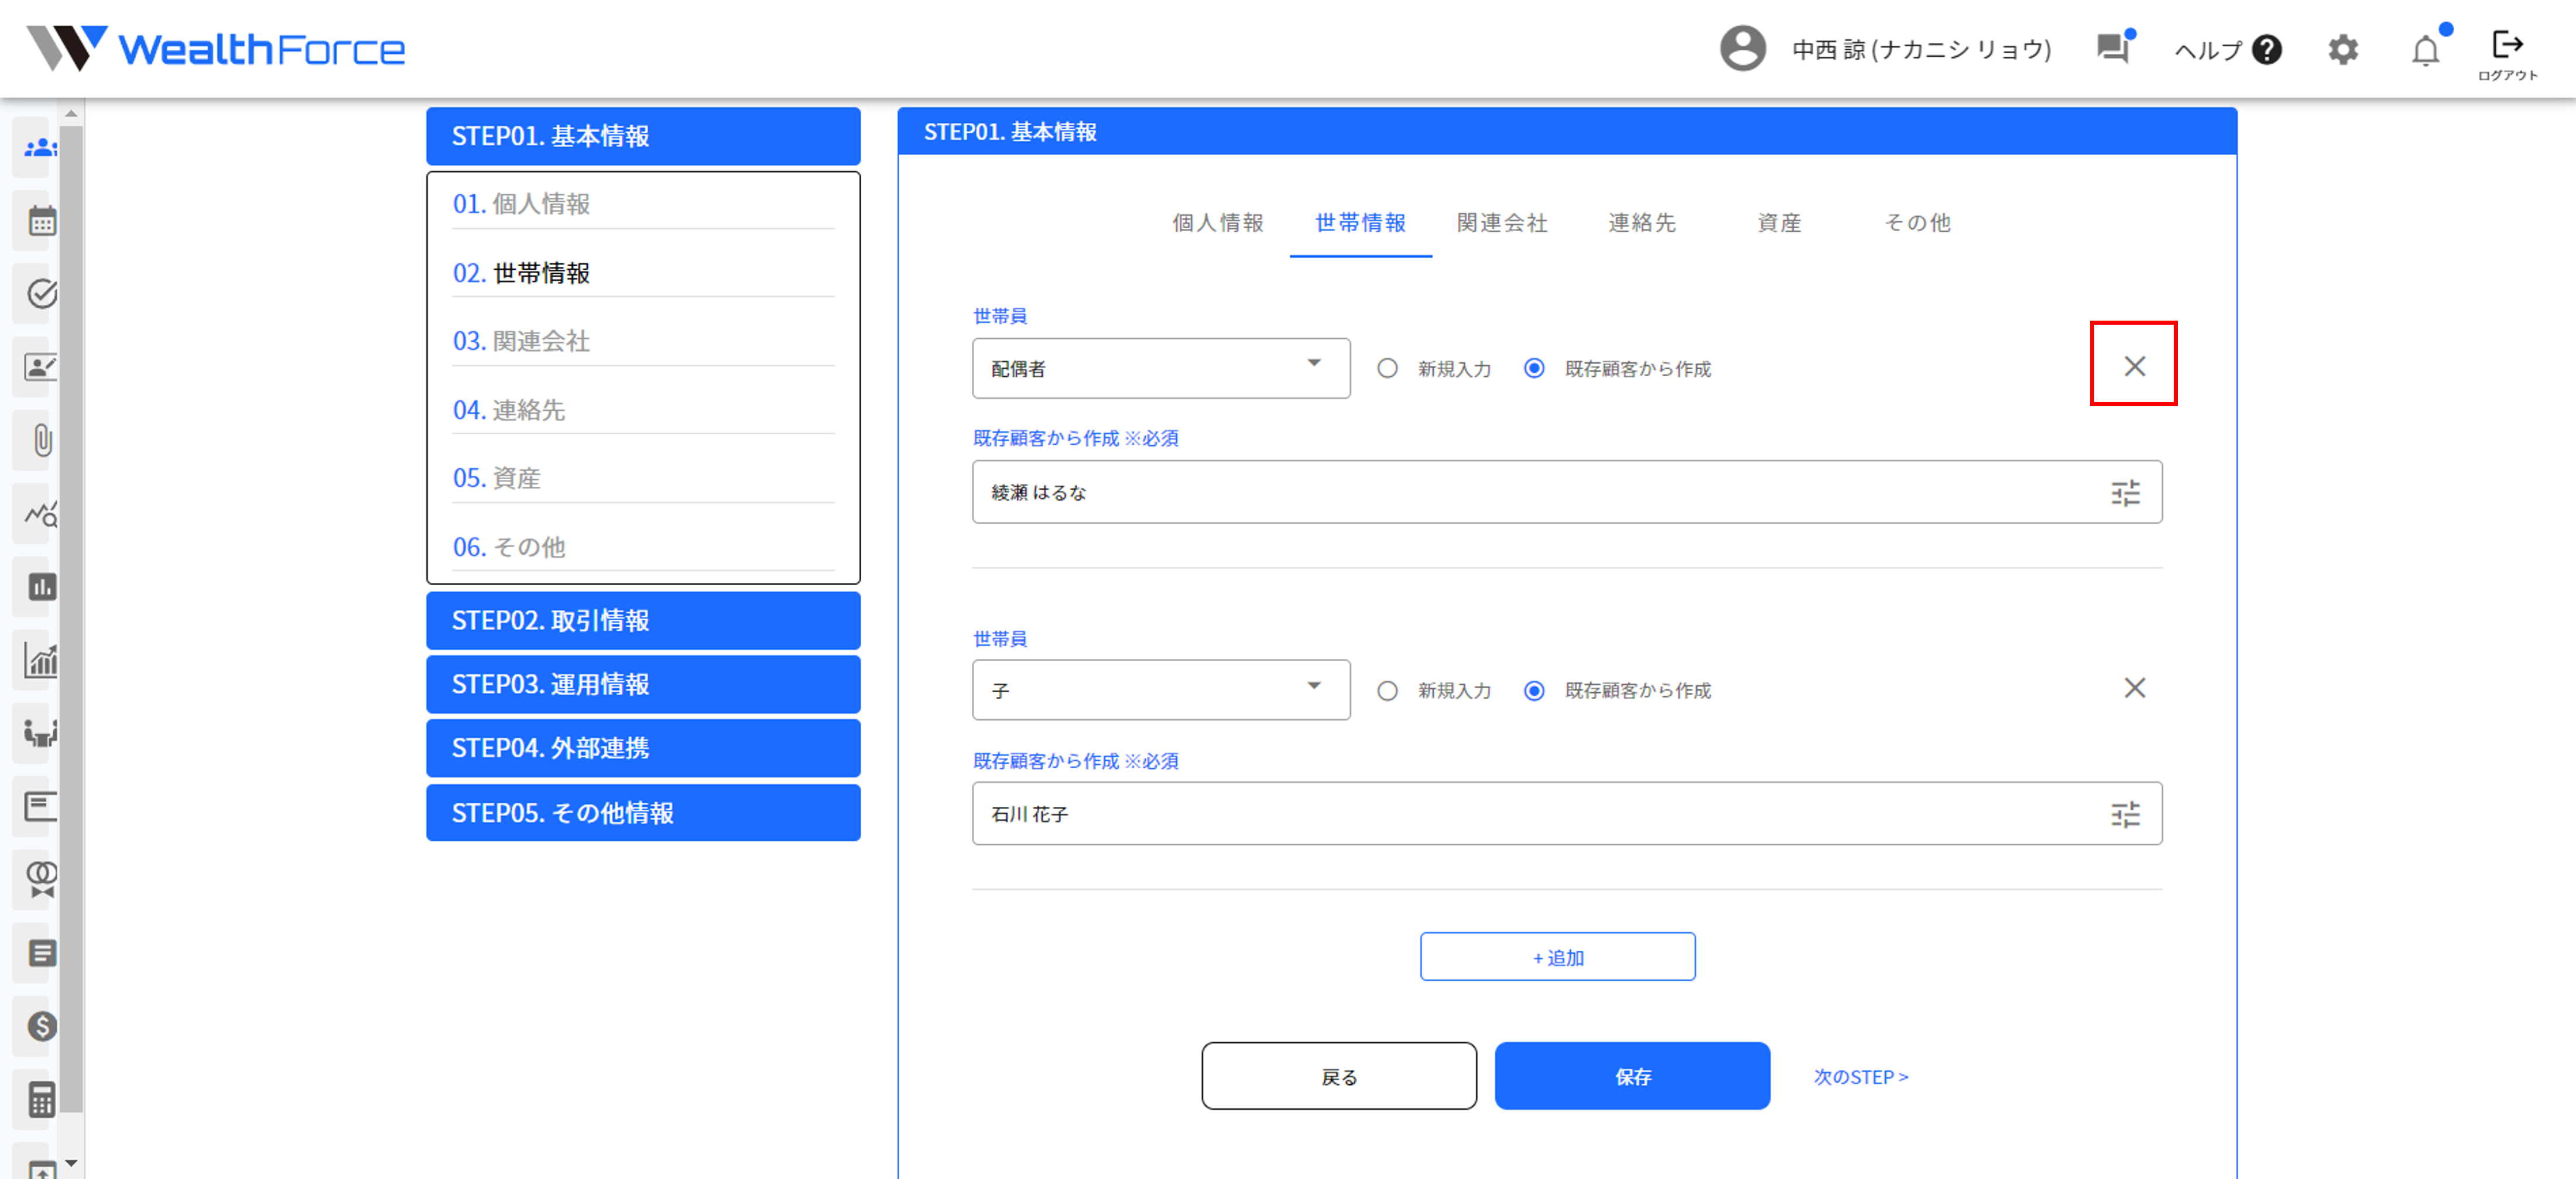Viewport: 2576px width, 1179px height.
Task: Click the sidebar scrollbar down arrow
Action: pos(71,1163)
